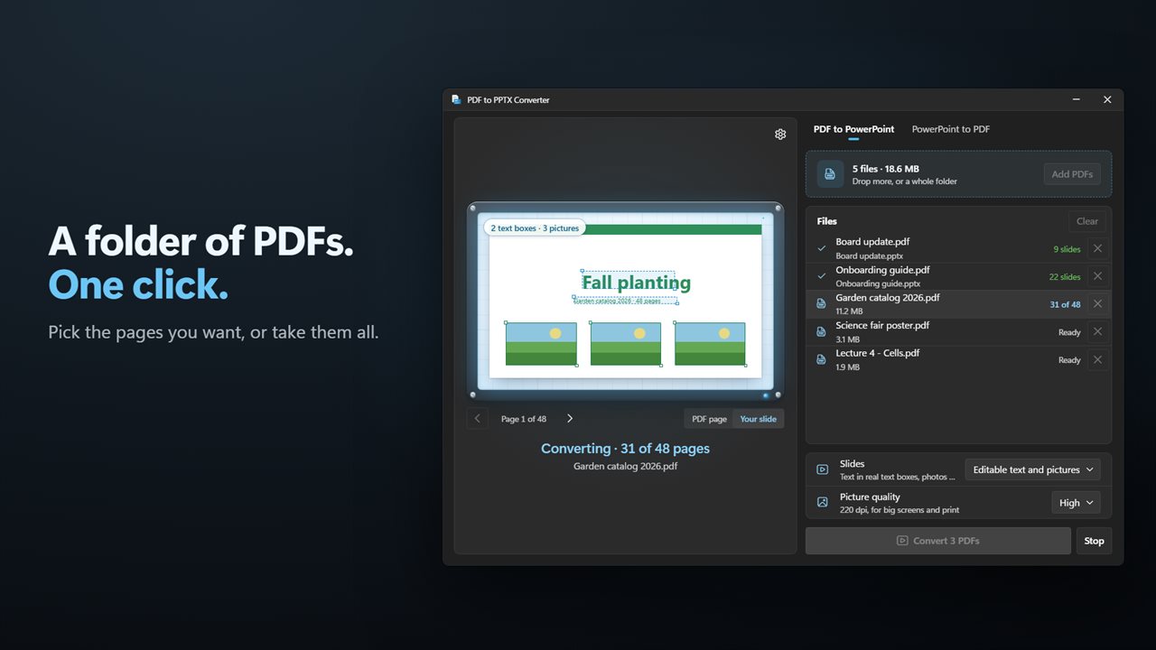Open the Editable text and pictures dropdown
The height and width of the screenshot is (650, 1156).
pos(1032,469)
